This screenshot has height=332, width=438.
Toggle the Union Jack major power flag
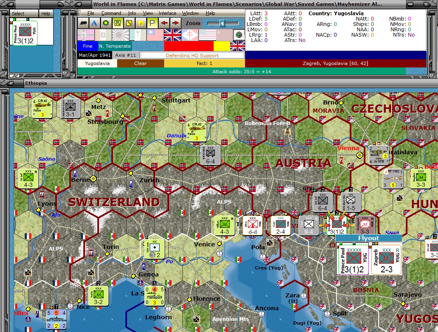pyautogui.click(x=173, y=35)
